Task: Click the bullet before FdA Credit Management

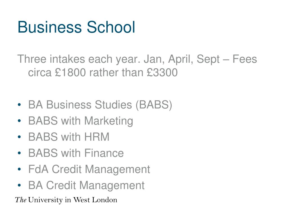Action: point(19,169)
